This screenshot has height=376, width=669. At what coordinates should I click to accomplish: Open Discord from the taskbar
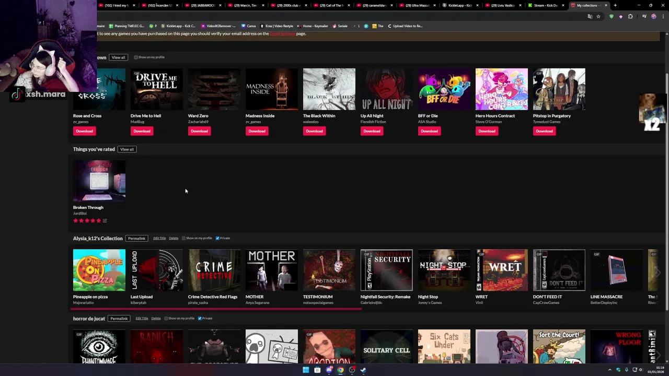pos(329,370)
